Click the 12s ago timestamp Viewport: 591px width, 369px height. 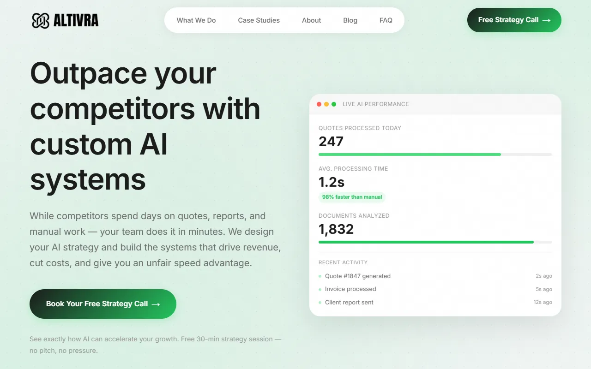pyautogui.click(x=543, y=302)
